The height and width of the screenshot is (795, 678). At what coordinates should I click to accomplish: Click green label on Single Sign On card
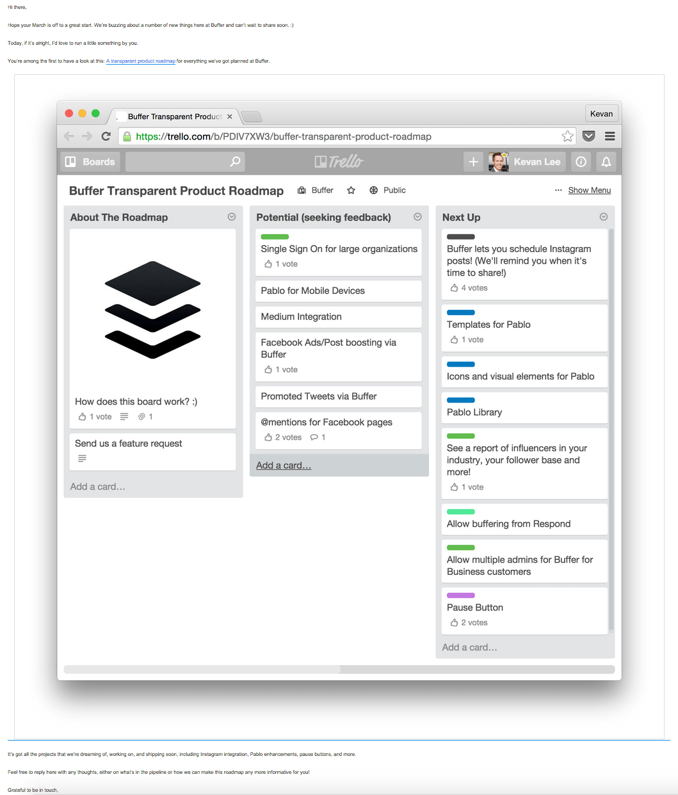275,237
